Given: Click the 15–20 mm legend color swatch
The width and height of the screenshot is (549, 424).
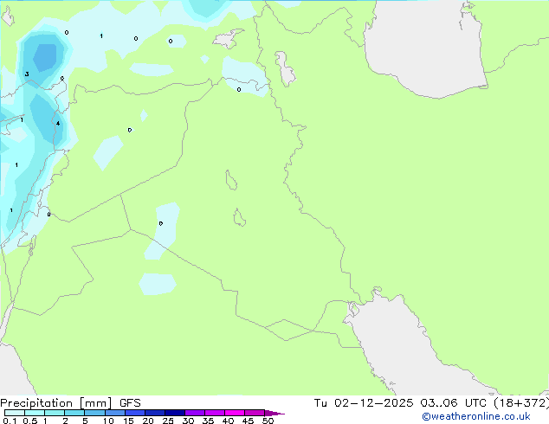Looking at the screenshot, I should pos(135,413).
